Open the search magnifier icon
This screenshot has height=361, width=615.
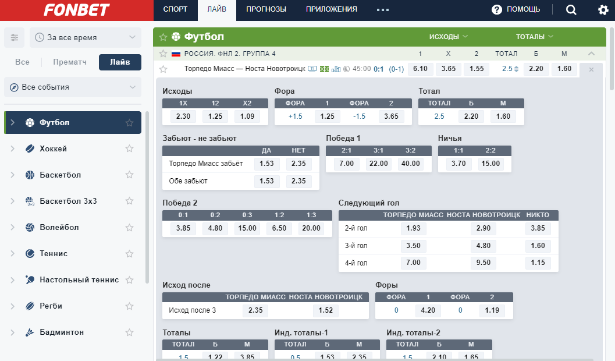pos(571,10)
